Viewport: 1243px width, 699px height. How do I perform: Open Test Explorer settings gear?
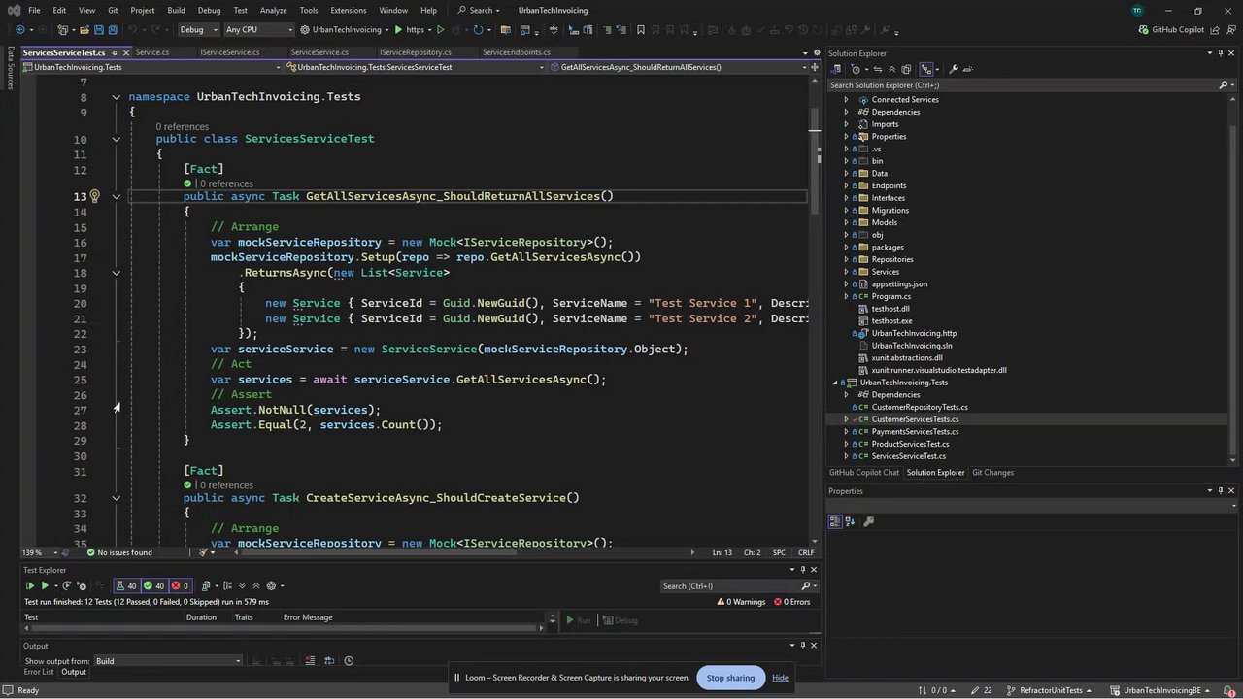(x=272, y=585)
